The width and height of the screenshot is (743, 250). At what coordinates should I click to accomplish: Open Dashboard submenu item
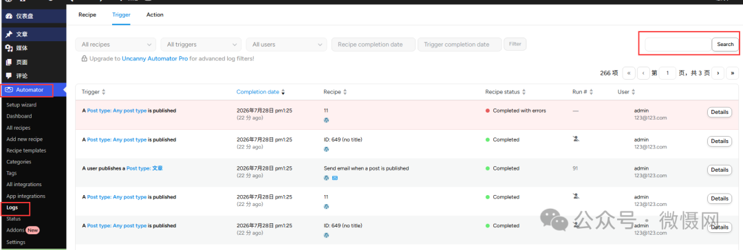click(x=19, y=116)
